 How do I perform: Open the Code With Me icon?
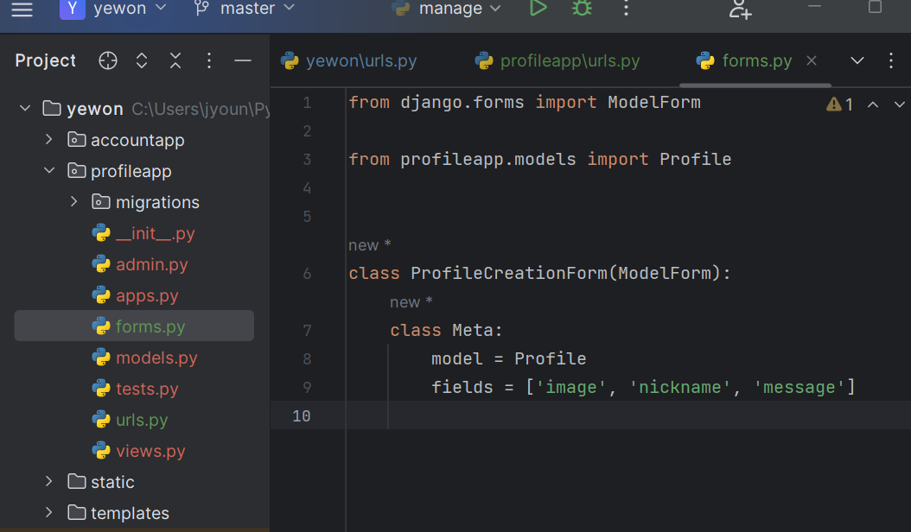click(x=740, y=9)
